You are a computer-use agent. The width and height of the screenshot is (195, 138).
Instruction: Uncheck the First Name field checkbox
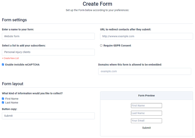[x=3, y=99]
